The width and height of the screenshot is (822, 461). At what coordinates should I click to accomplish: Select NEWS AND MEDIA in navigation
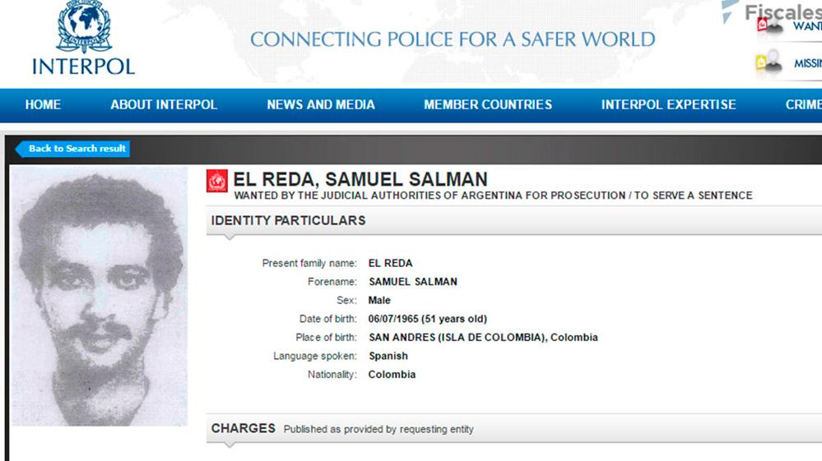tap(321, 105)
